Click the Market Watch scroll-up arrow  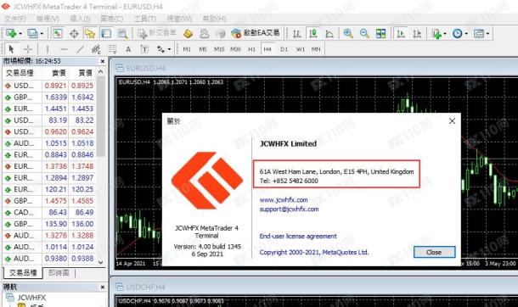(101, 71)
